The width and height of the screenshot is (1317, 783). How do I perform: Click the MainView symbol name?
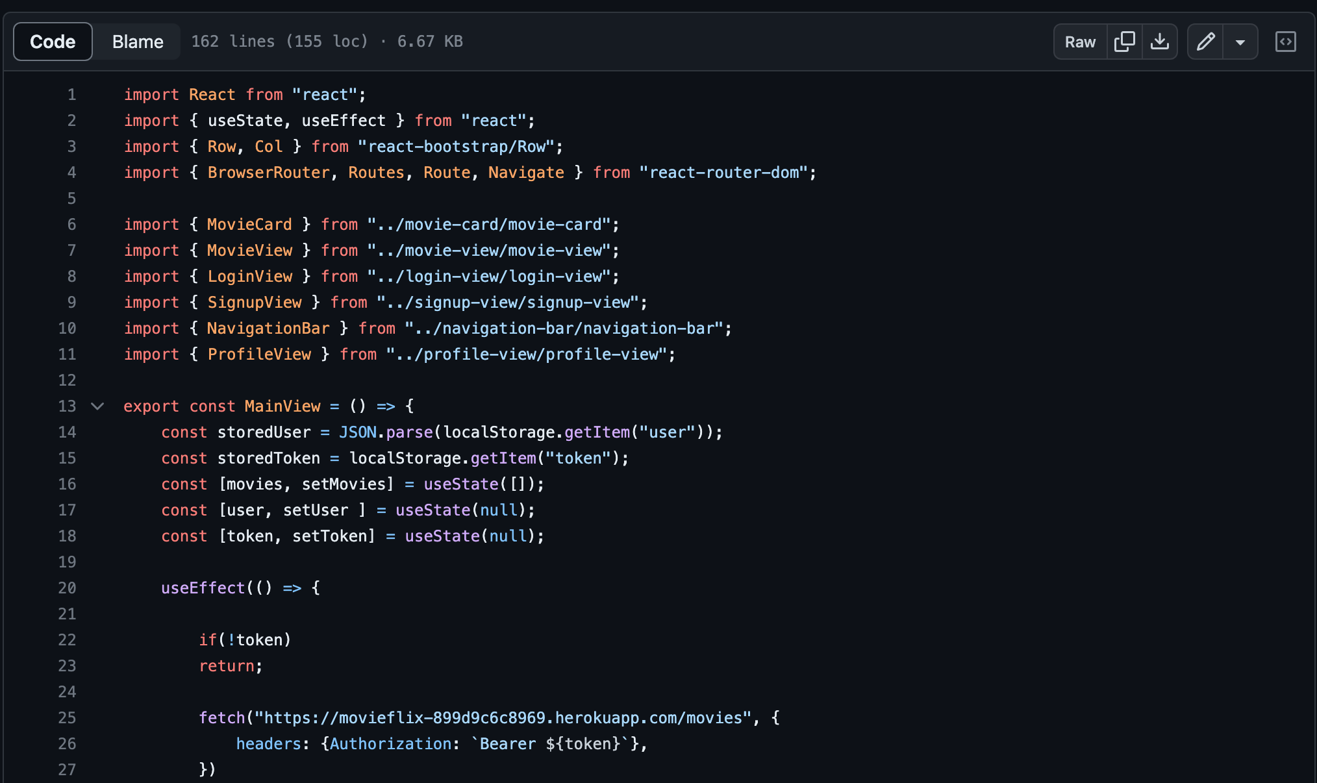click(x=282, y=406)
